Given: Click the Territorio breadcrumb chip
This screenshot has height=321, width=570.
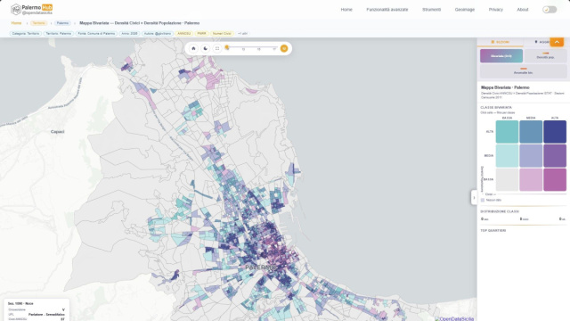Looking at the screenshot, I should [x=38, y=23].
